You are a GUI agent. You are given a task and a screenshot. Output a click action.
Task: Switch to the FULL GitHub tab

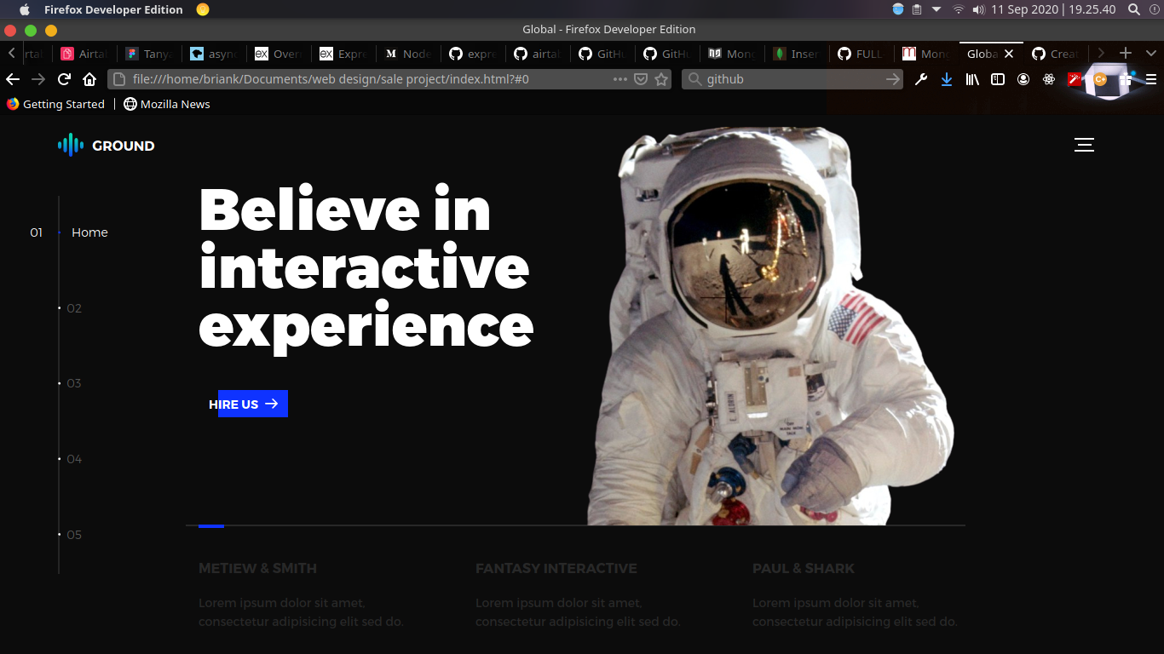(861, 54)
